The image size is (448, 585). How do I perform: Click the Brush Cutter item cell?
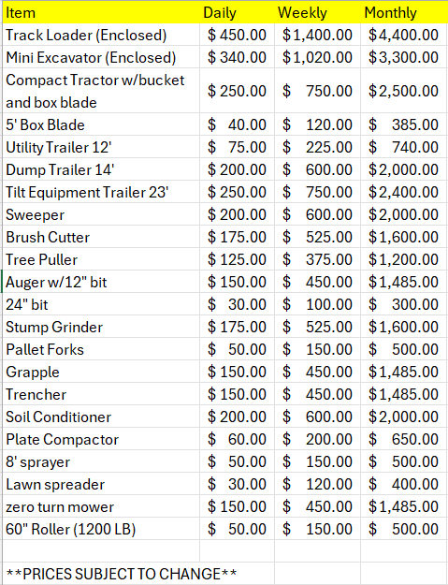click(101, 237)
